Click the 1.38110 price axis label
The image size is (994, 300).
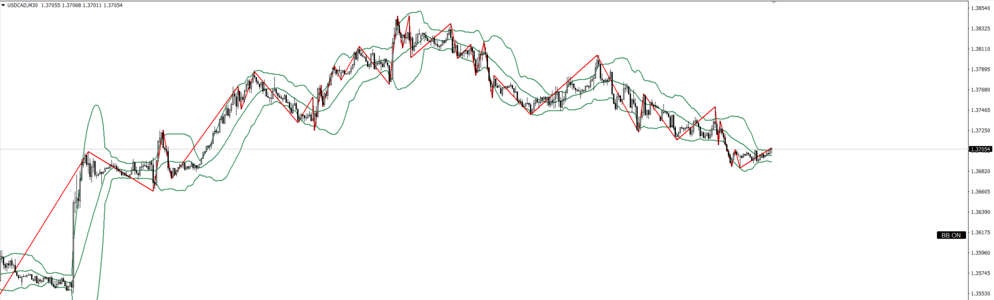(x=979, y=49)
